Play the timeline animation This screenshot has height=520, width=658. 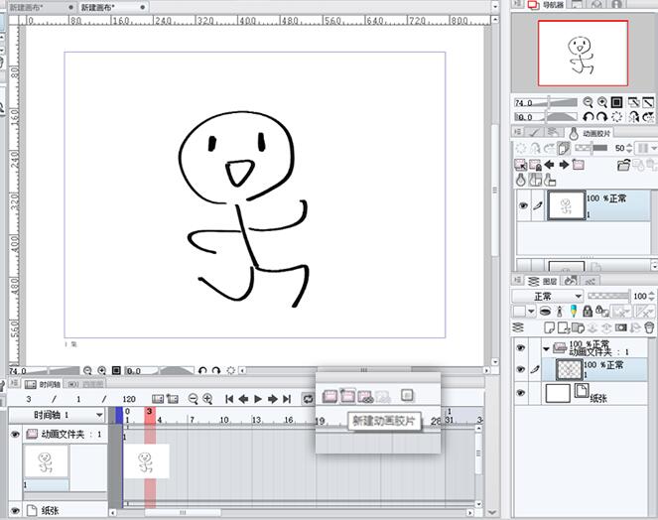[x=258, y=399]
